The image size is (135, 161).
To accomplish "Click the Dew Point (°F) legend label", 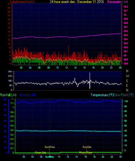I will [124, 95].
